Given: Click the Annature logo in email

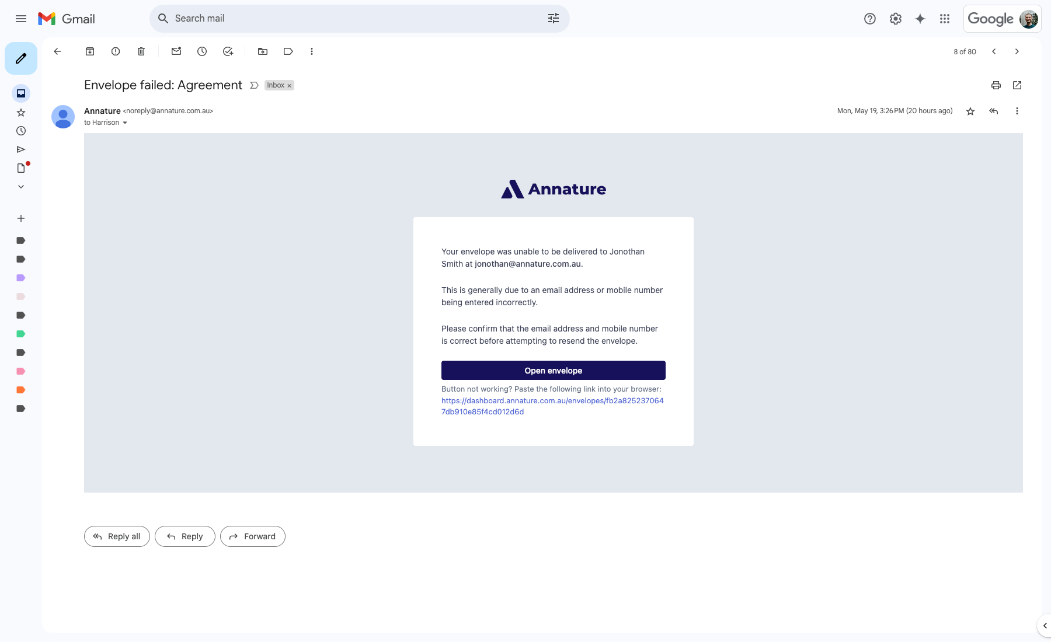Looking at the screenshot, I should [x=554, y=189].
